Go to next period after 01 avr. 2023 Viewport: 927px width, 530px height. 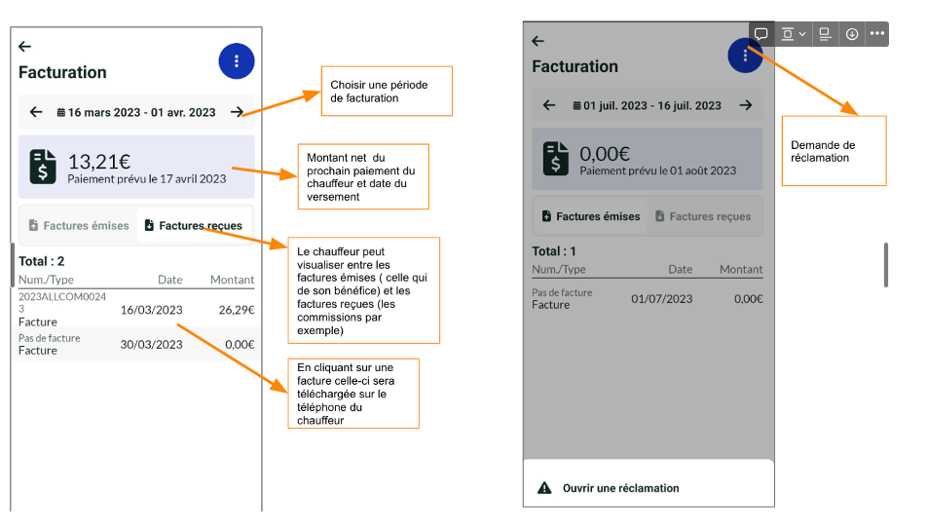point(237,112)
